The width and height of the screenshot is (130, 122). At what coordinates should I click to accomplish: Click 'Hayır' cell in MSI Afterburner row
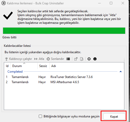coord(42,82)
